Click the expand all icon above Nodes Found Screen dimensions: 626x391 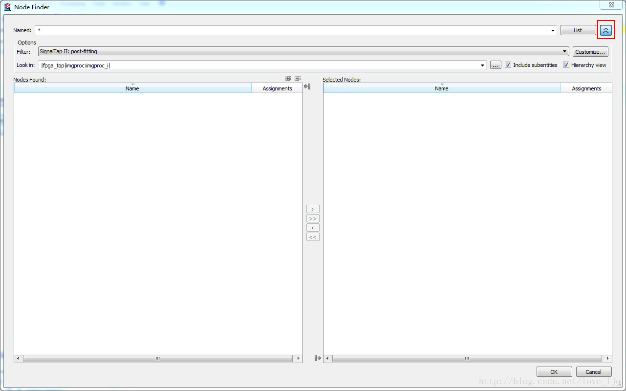point(288,79)
